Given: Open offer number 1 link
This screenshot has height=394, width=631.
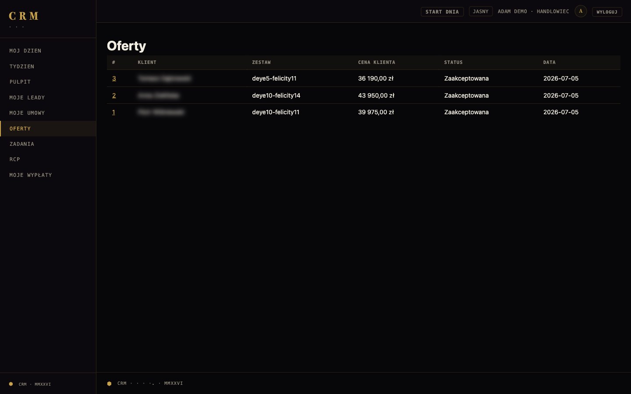Looking at the screenshot, I should coord(113,112).
